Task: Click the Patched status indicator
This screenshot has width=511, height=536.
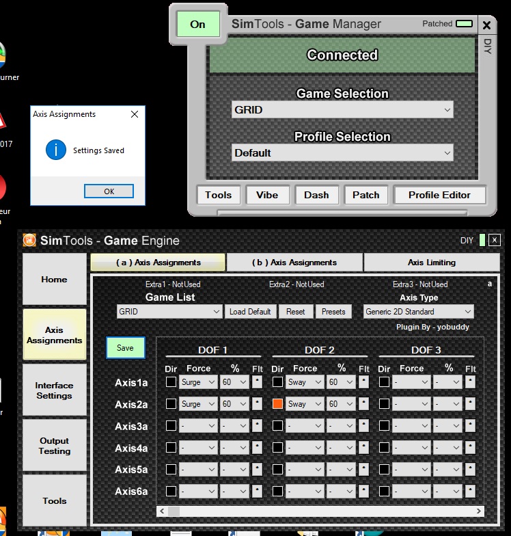Action: (465, 23)
